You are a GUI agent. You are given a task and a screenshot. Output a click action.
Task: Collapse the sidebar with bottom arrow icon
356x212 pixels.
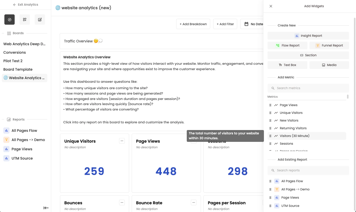(x=46, y=208)
